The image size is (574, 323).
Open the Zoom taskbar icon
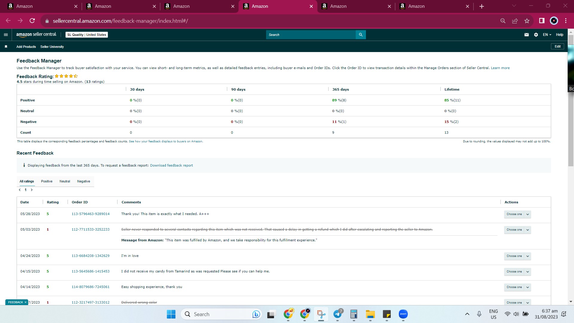coord(403,314)
